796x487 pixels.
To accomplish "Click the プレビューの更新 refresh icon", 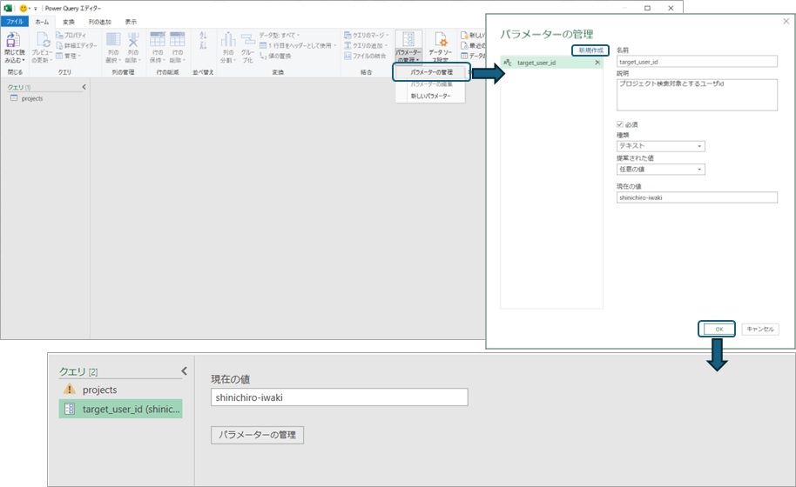I will (43, 40).
